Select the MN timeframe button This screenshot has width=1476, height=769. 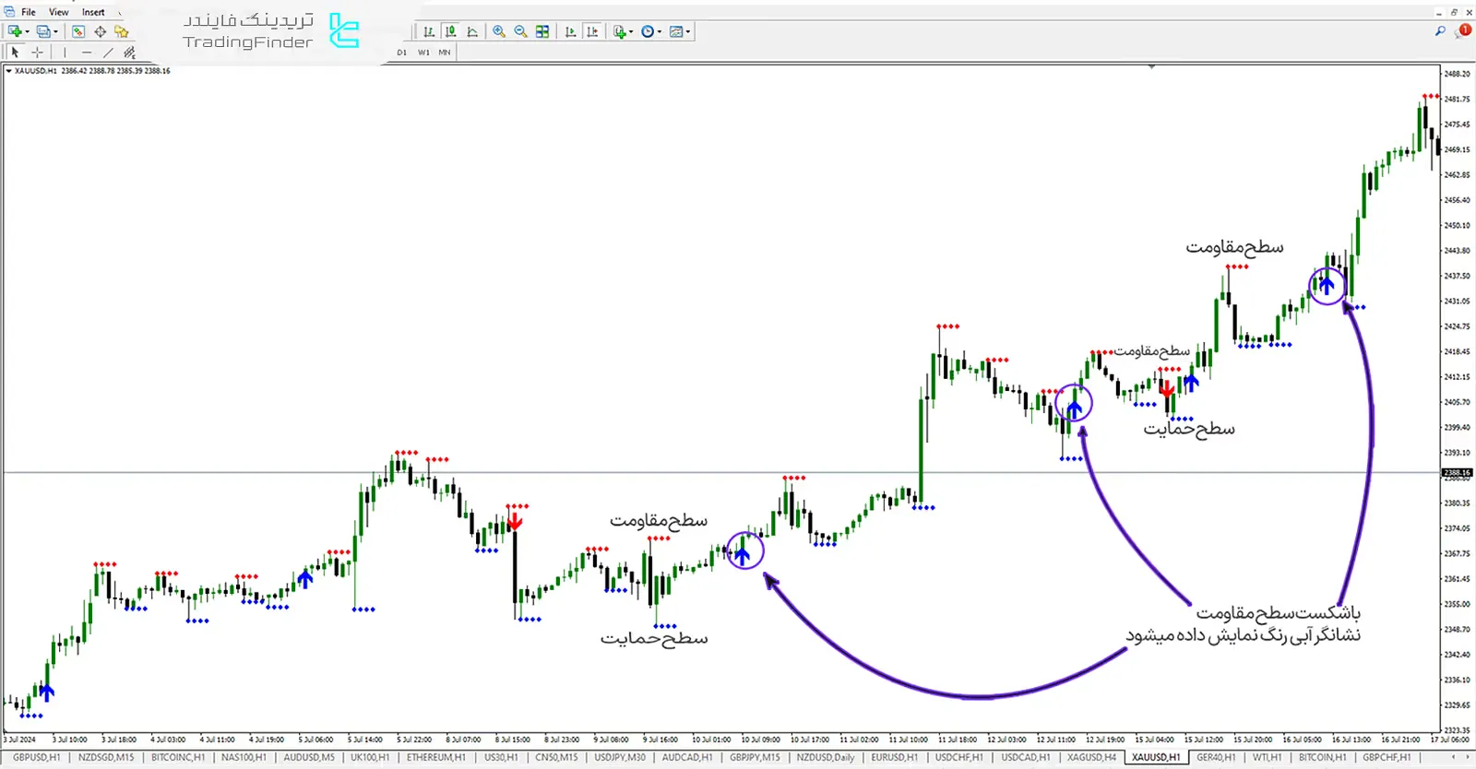(x=445, y=53)
